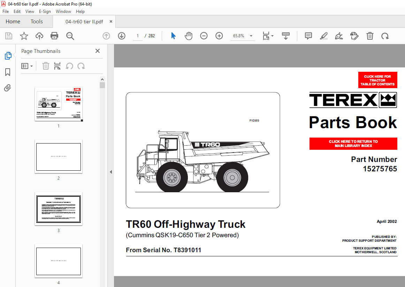Open the E-Sign menu
Image resolution: width=405 pixels, height=287 pixels.
point(45,11)
